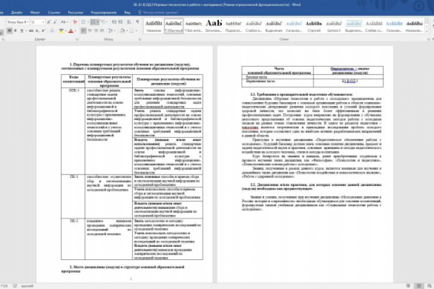
Task: Apply the Обычный style
Action: [x=174, y=26]
